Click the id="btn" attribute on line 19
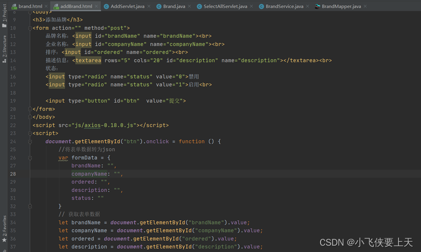The width and height of the screenshot is (421, 252). pos(127,101)
